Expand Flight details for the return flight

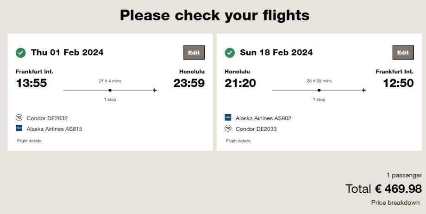tap(238, 141)
